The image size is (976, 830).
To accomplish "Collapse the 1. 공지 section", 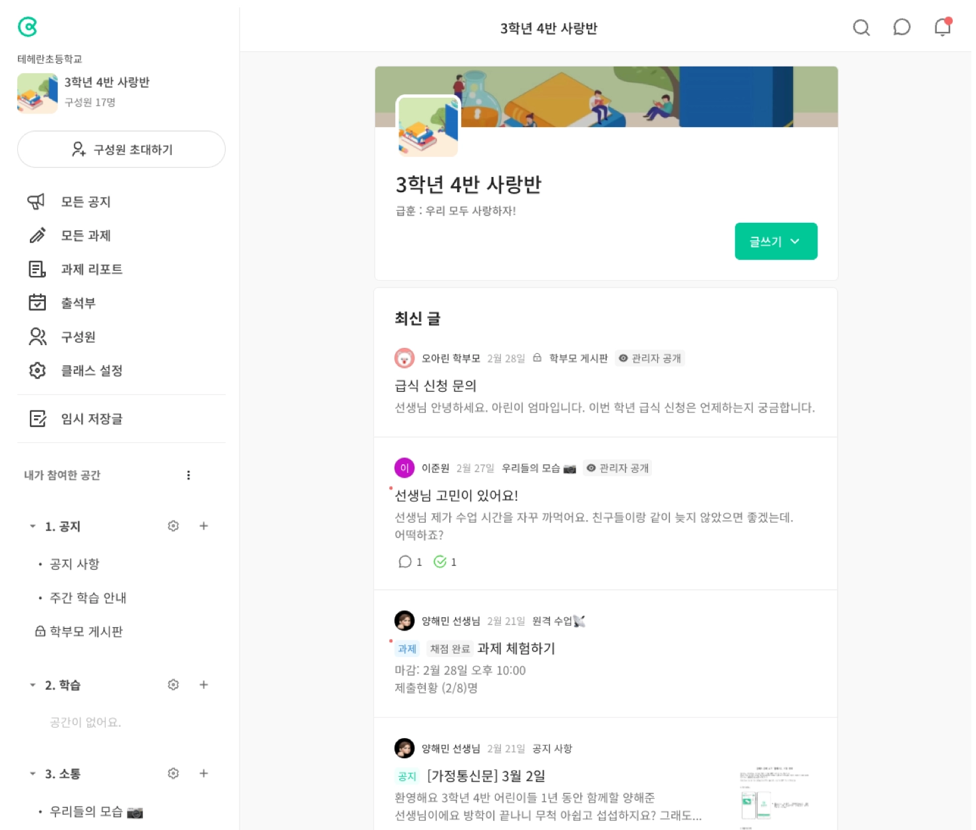I will [x=33, y=526].
